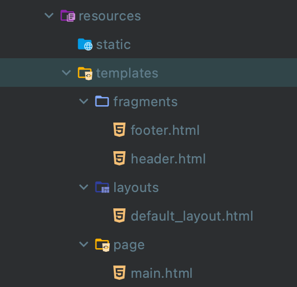Click the static web folder globe icon
Viewport: 297px width, 287px height.
[85, 44]
